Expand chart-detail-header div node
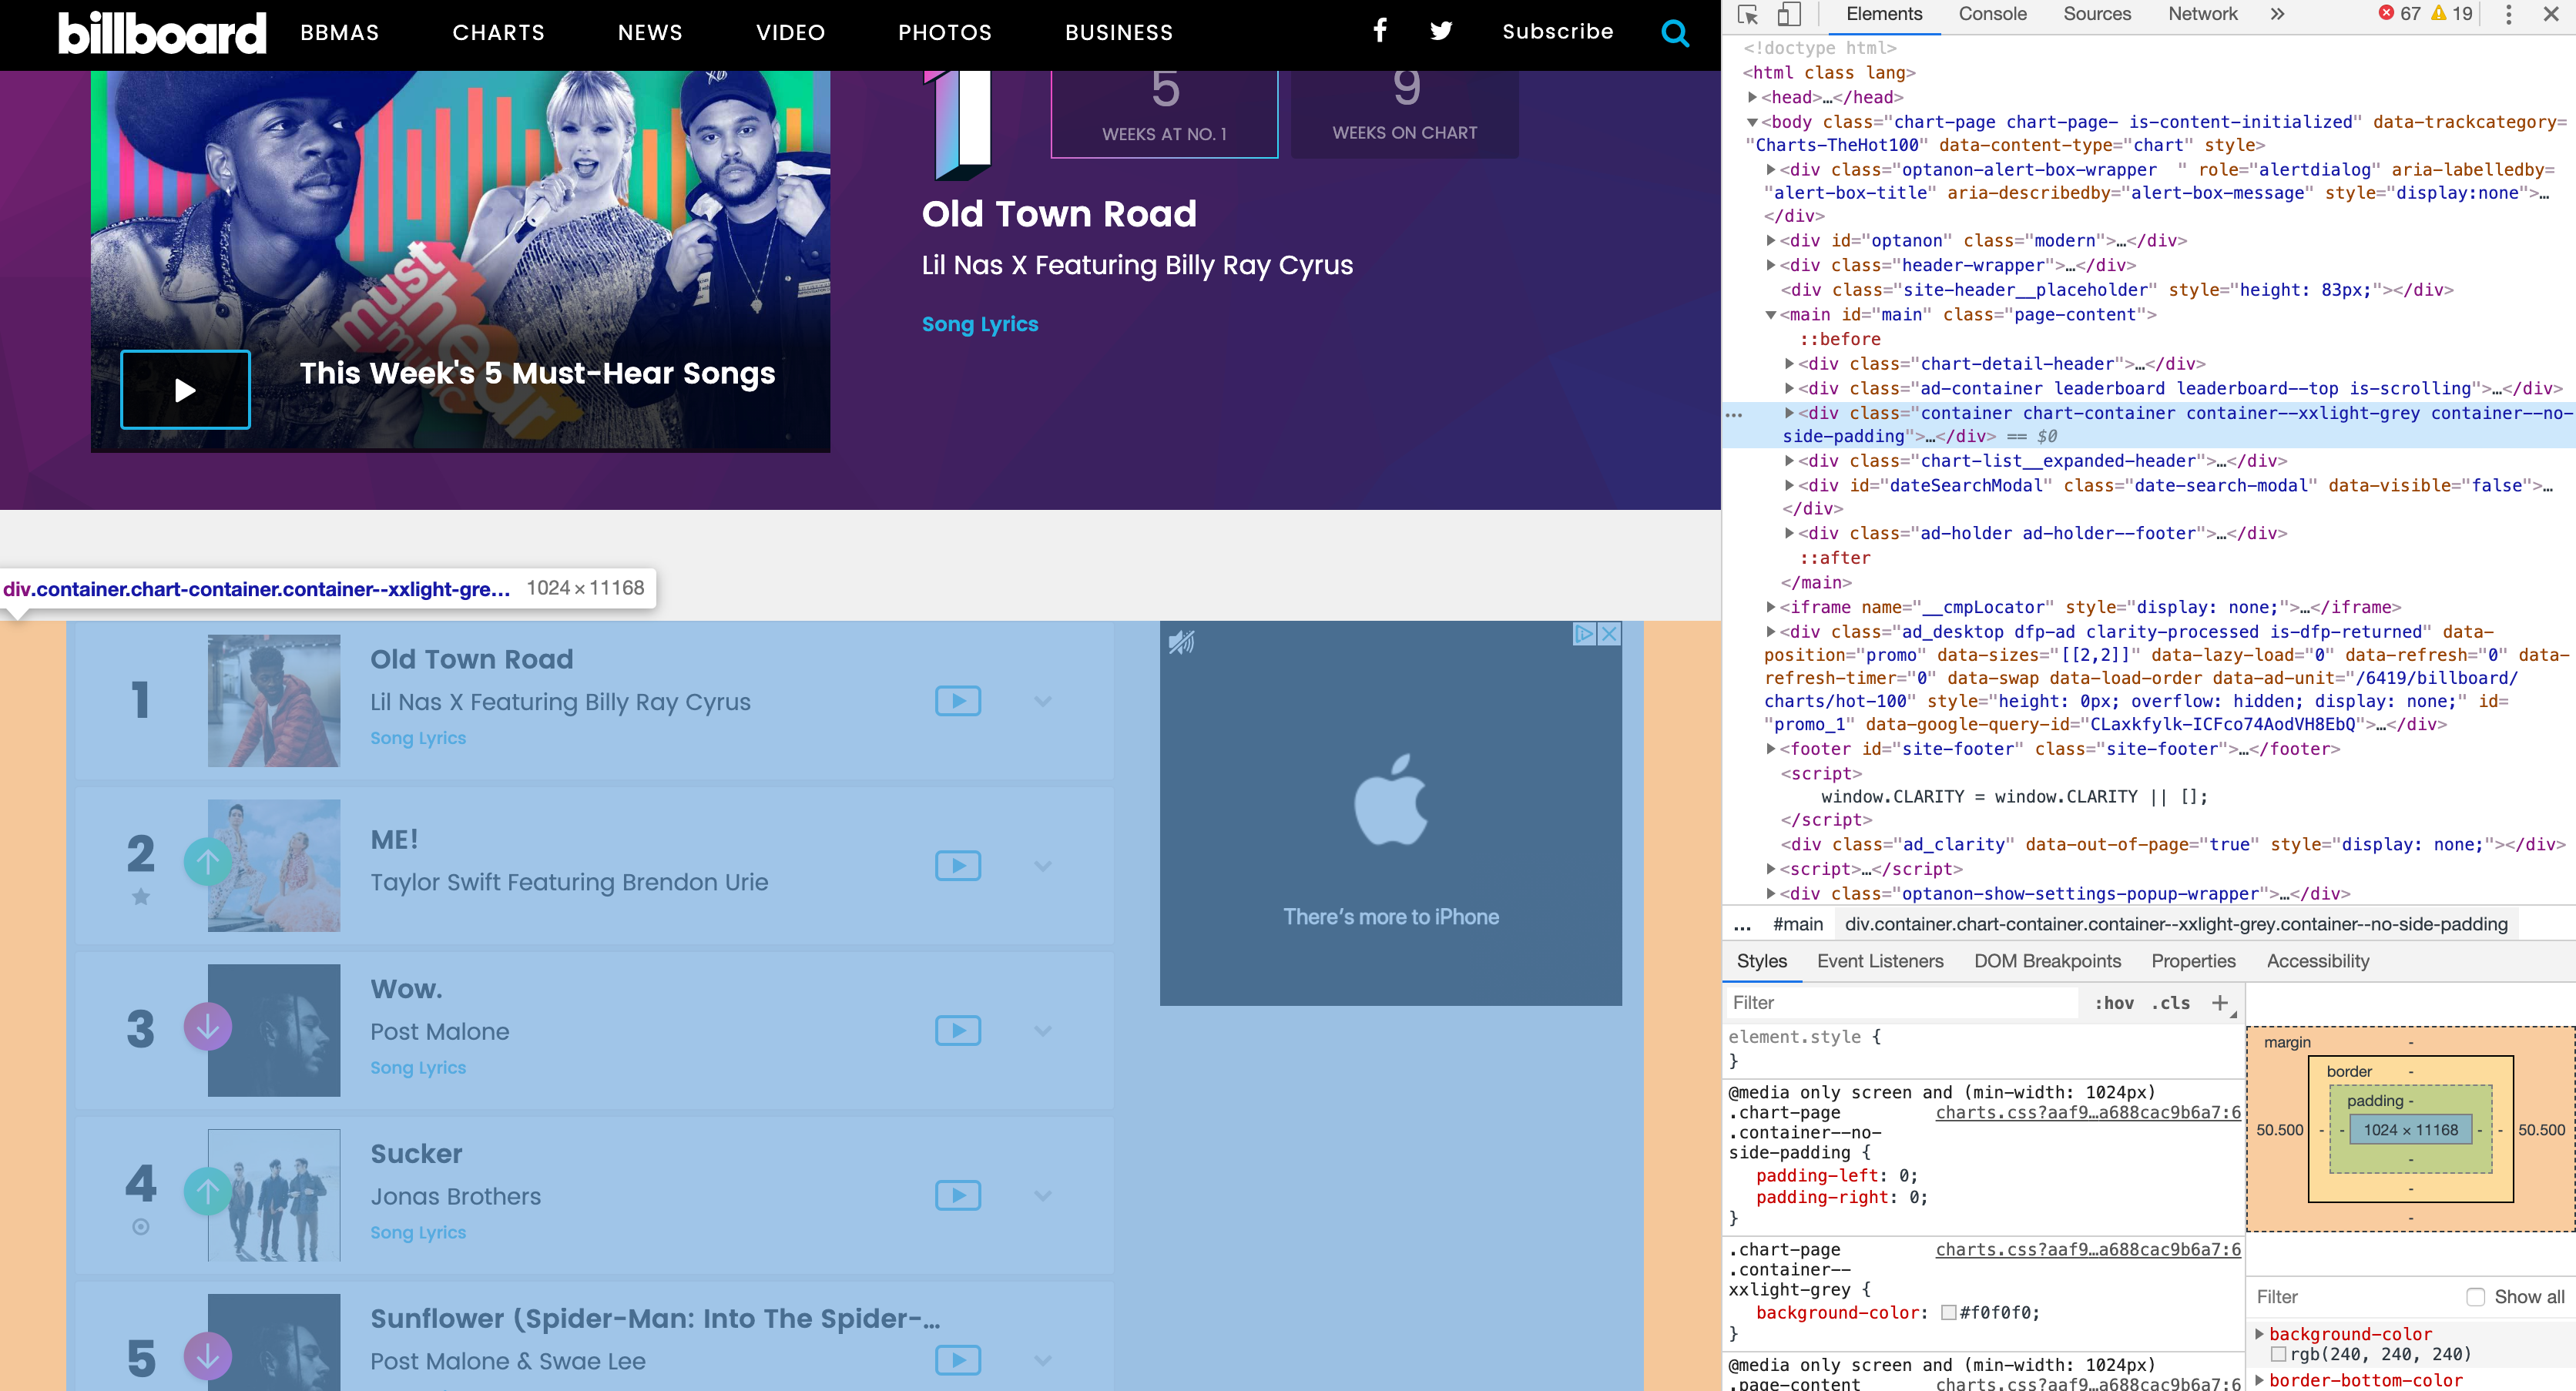The width and height of the screenshot is (2576, 1391). pyautogui.click(x=1789, y=364)
